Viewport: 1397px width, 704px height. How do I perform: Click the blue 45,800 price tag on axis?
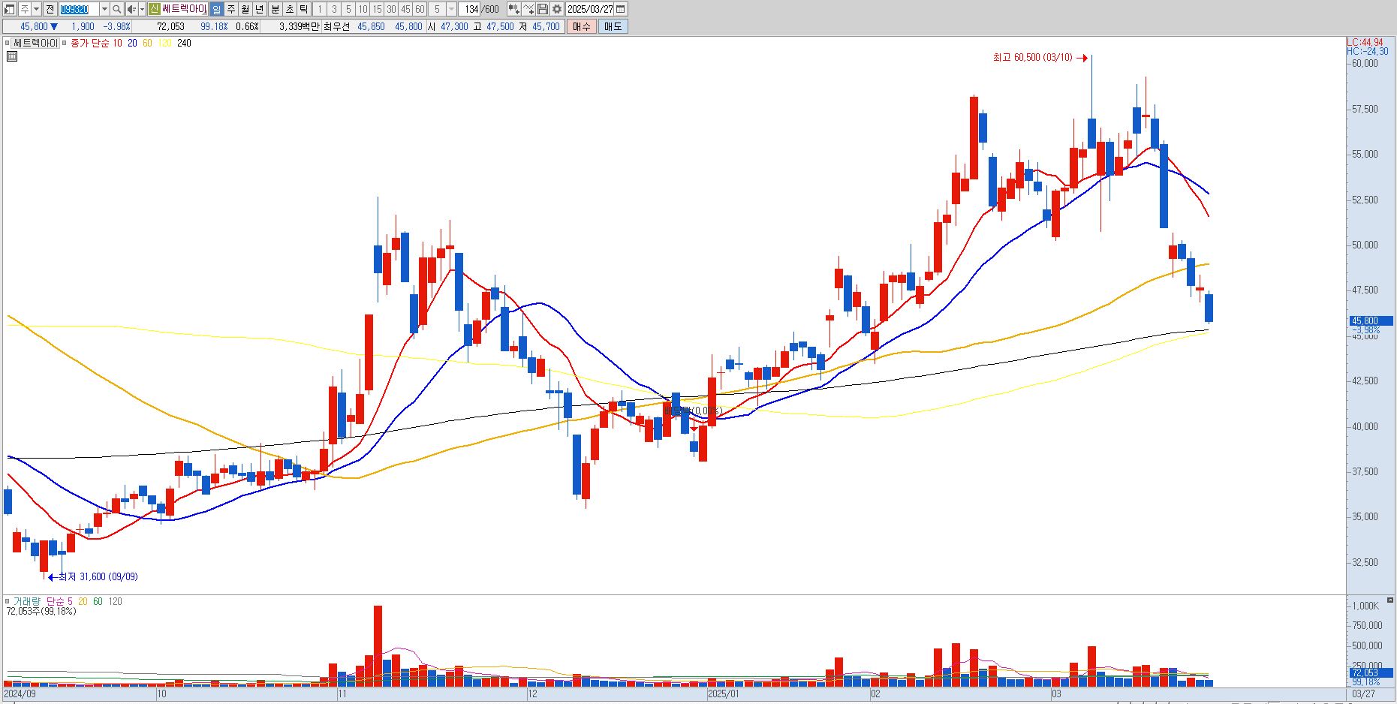point(1371,320)
